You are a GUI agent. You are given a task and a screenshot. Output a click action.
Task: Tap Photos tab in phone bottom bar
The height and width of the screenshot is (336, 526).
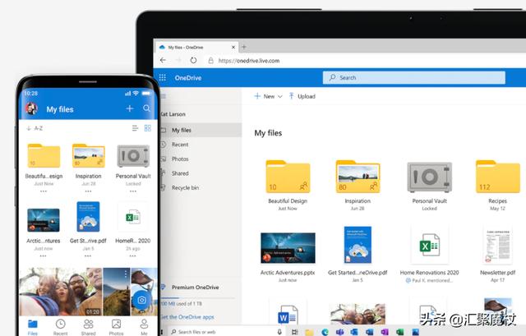(x=116, y=327)
